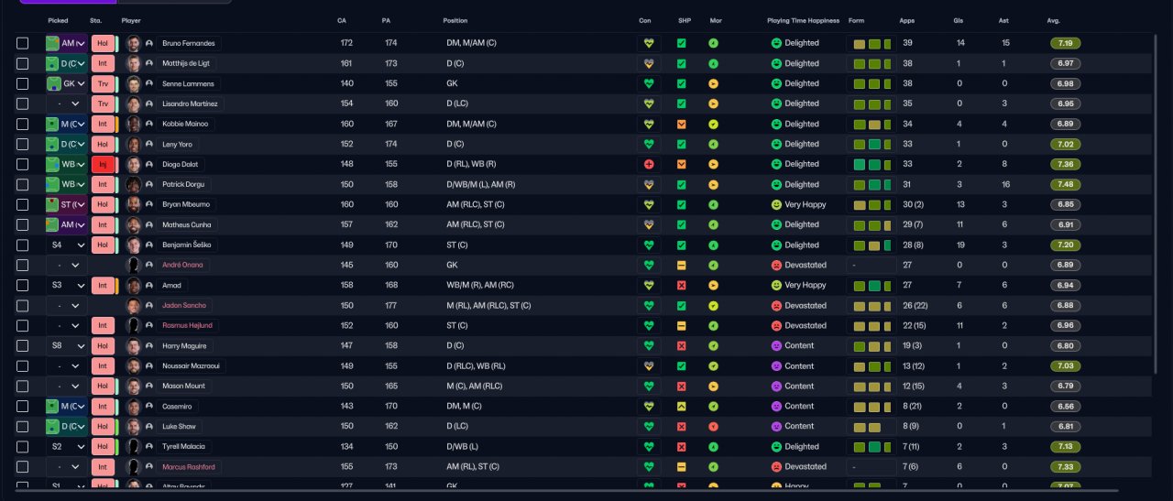Sort the table by the PA column
The width and height of the screenshot is (1173, 501).
[x=386, y=20]
